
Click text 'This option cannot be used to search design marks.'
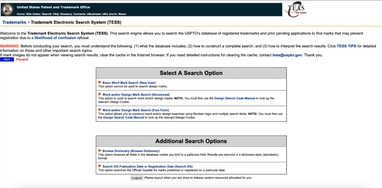[133, 86]
